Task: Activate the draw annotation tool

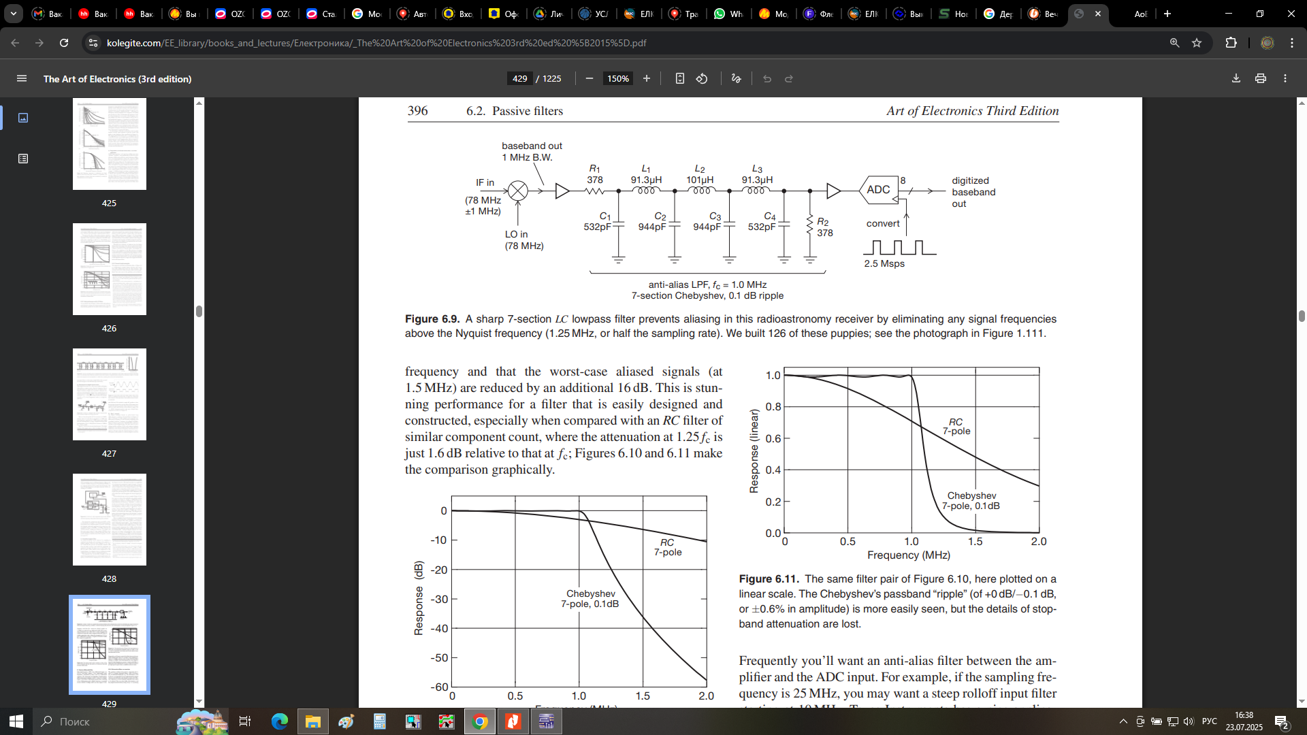Action: click(x=736, y=79)
